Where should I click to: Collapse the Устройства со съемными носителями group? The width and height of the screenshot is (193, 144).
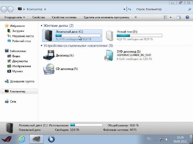click(x=41, y=46)
